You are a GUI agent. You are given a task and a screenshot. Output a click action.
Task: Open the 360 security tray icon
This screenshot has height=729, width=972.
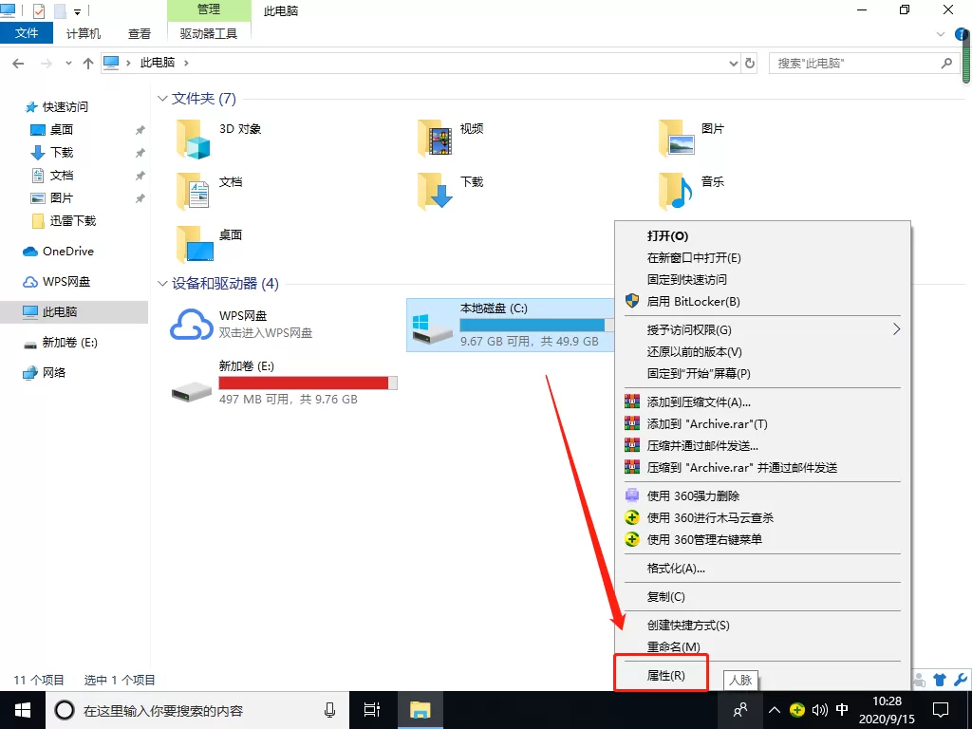click(x=797, y=710)
